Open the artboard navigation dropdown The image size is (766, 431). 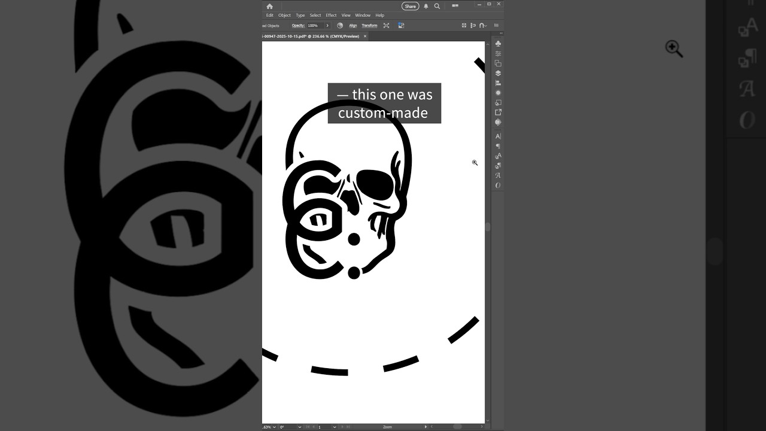tap(335, 427)
